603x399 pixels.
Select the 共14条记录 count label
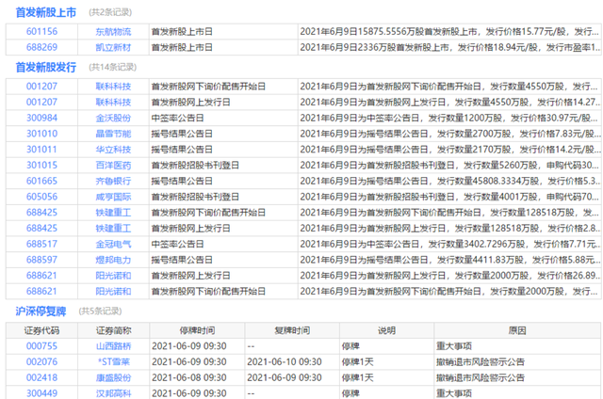(113, 68)
